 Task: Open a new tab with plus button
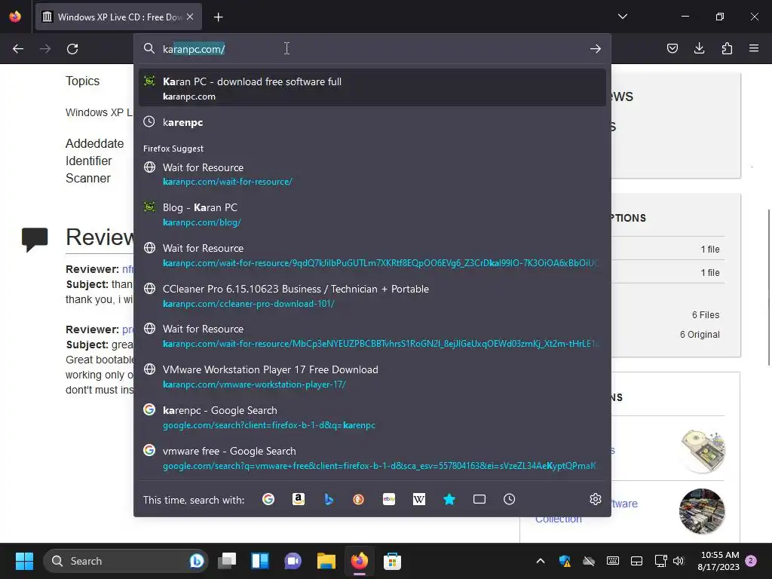(x=218, y=17)
